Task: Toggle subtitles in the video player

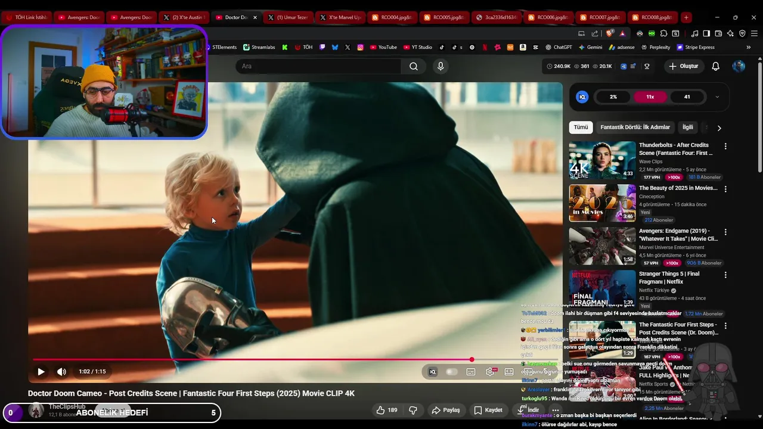Action: pyautogui.click(x=471, y=372)
